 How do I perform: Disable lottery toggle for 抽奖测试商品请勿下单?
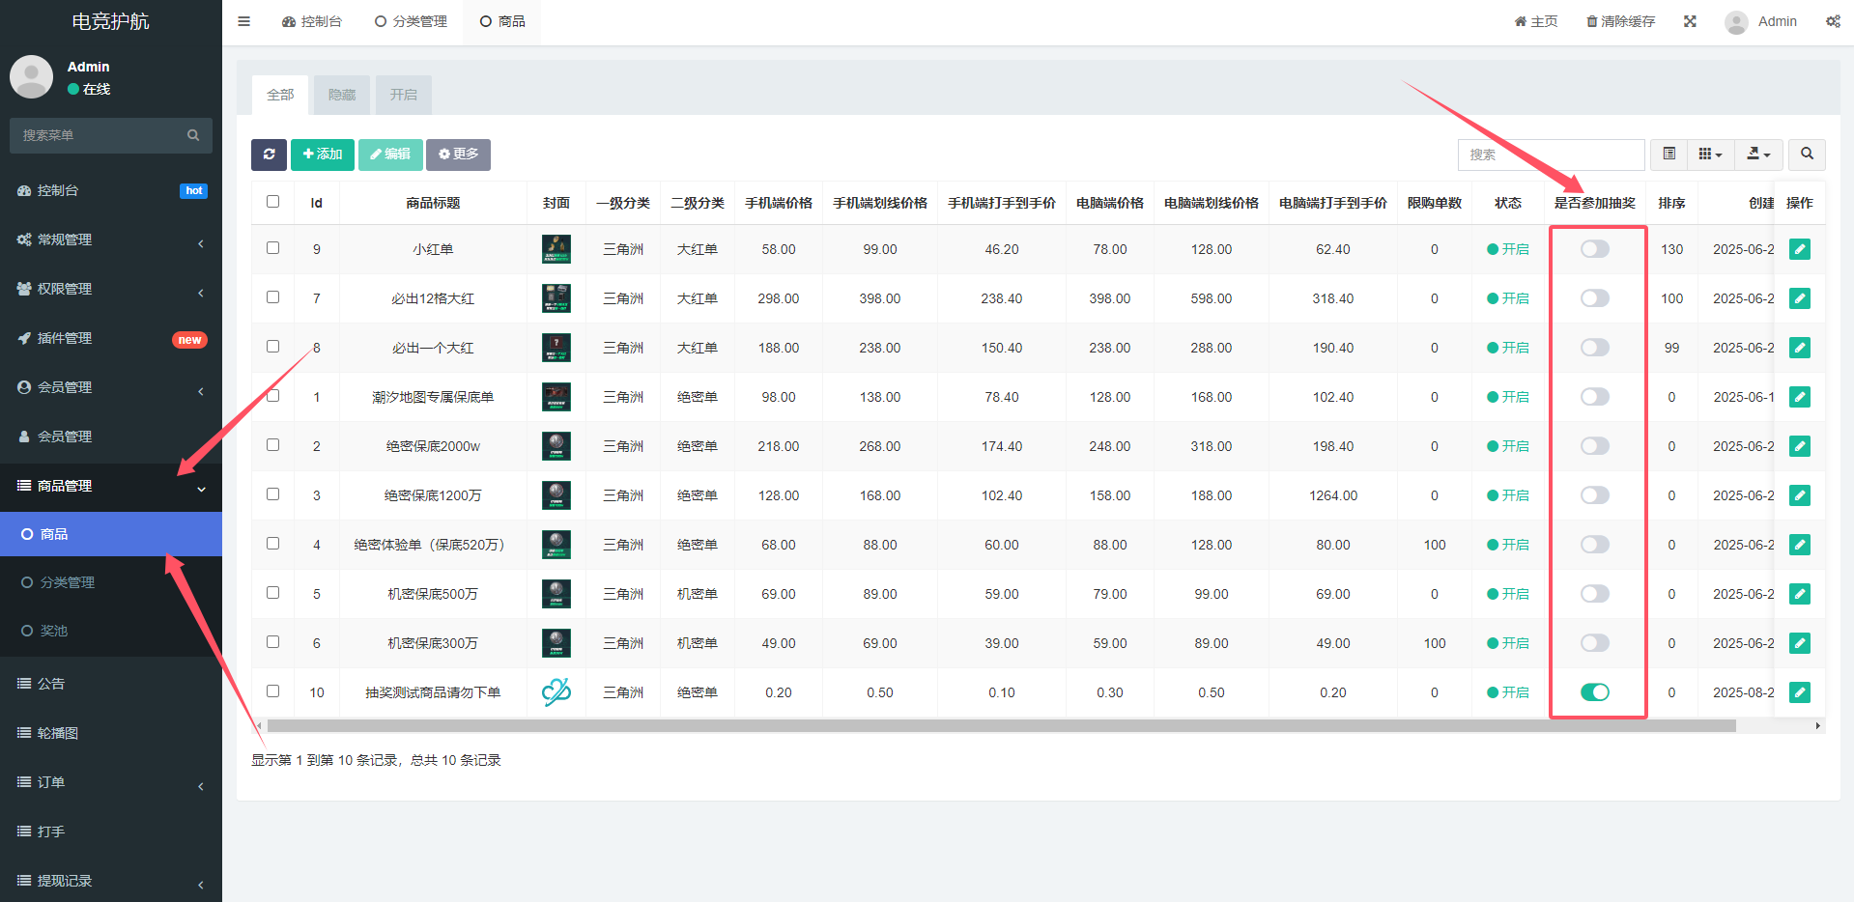point(1595,692)
